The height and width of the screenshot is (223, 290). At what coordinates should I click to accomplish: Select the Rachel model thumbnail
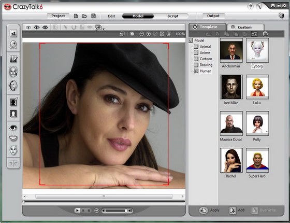231,160
